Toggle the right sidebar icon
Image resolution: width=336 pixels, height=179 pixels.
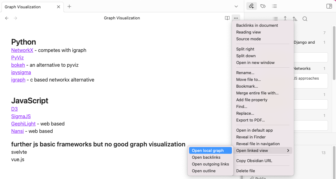329,6
